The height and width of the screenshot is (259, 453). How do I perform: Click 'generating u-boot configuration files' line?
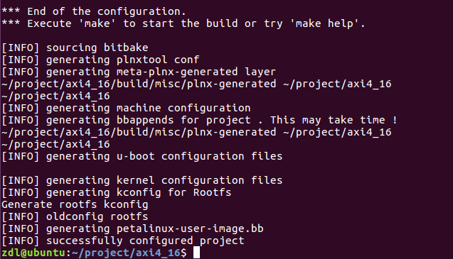(142, 156)
